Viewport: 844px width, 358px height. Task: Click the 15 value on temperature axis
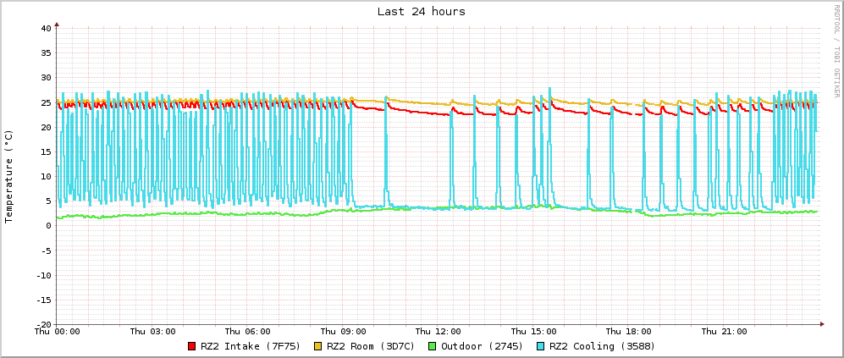click(45, 151)
